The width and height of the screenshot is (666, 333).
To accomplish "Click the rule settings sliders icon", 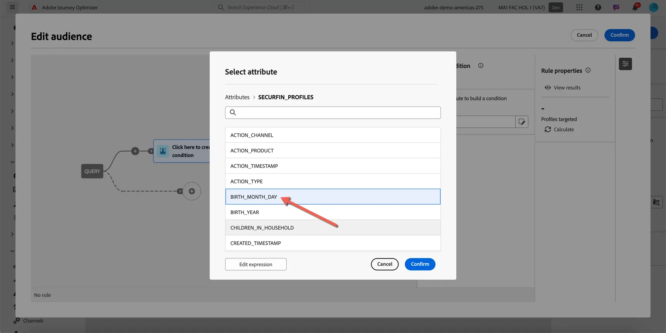I will tap(625, 64).
